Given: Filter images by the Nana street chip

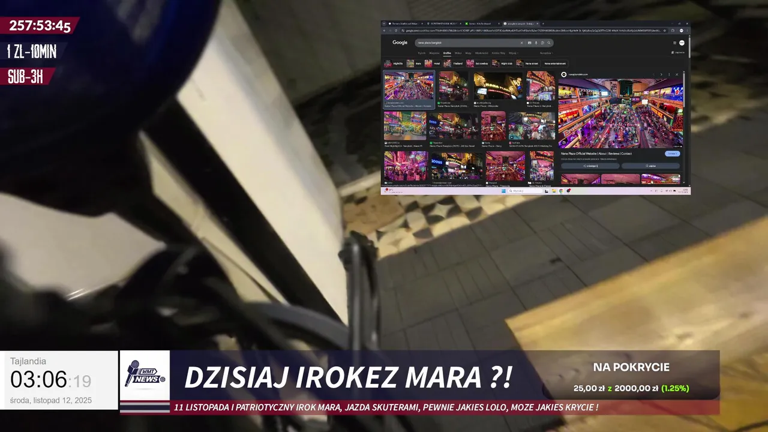Looking at the screenshot, I should [x=527, y=64].
